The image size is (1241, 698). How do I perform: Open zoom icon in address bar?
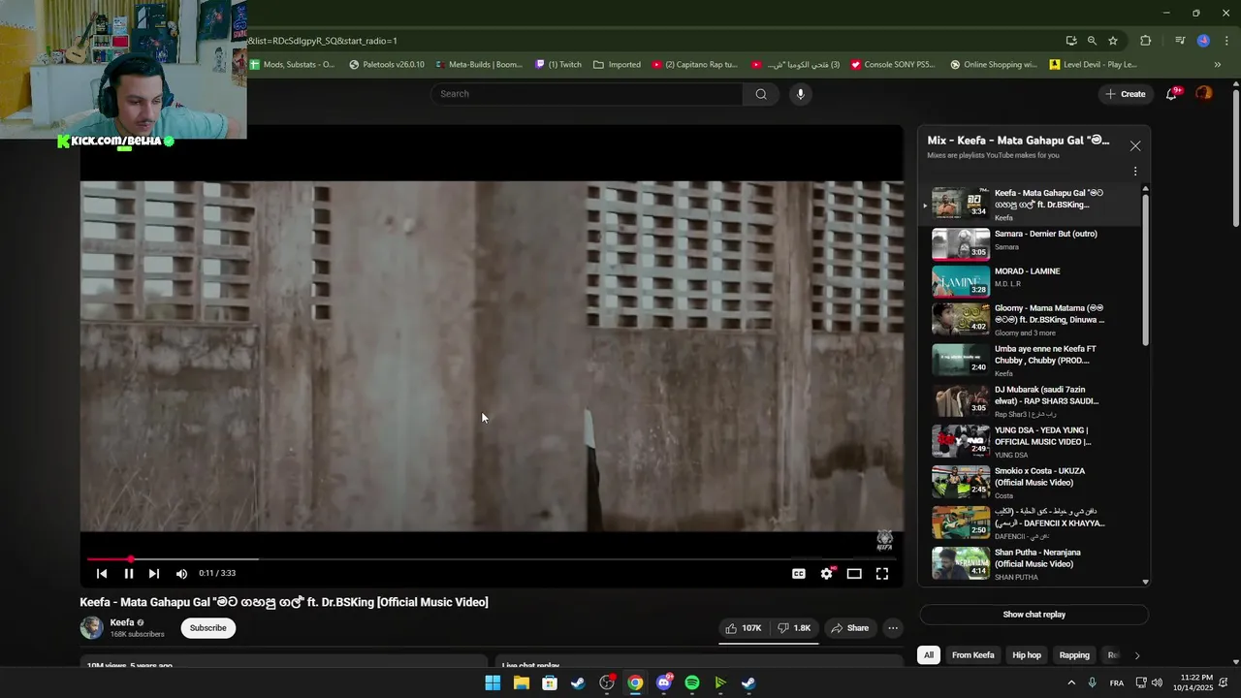point(1092,41)
